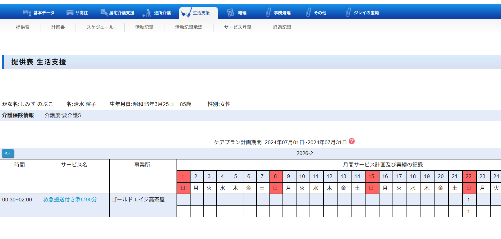This screenshot has height=239, width=501.
Task: Click the 経理 calculator icon
Action: pos(230,13)
